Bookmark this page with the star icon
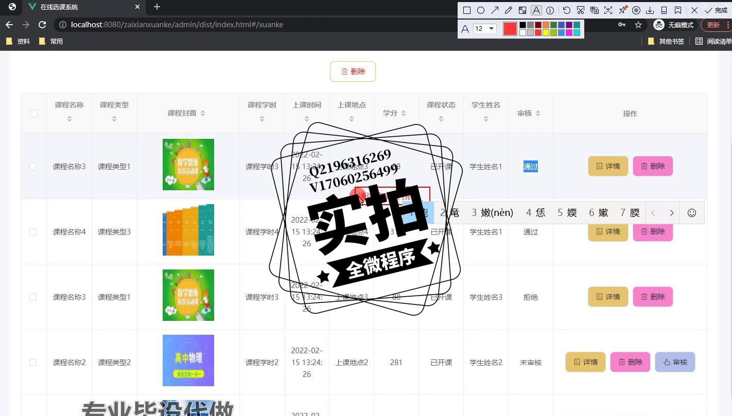The height and width of the screenshot is (416, 732). [x=638, y=25]
